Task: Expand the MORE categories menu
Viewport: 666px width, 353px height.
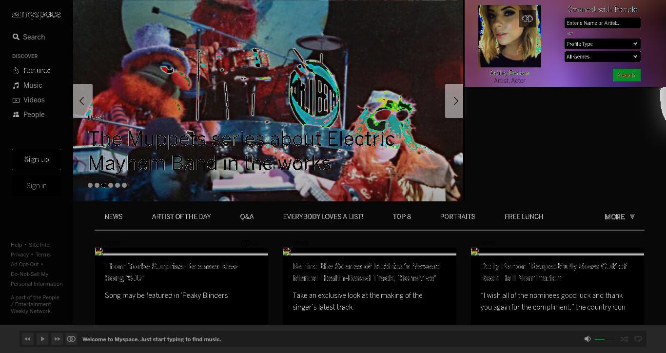Action: pyautogui.click(x=620, y=217)
